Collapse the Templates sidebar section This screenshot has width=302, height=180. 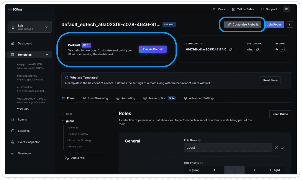click(47, 55)
